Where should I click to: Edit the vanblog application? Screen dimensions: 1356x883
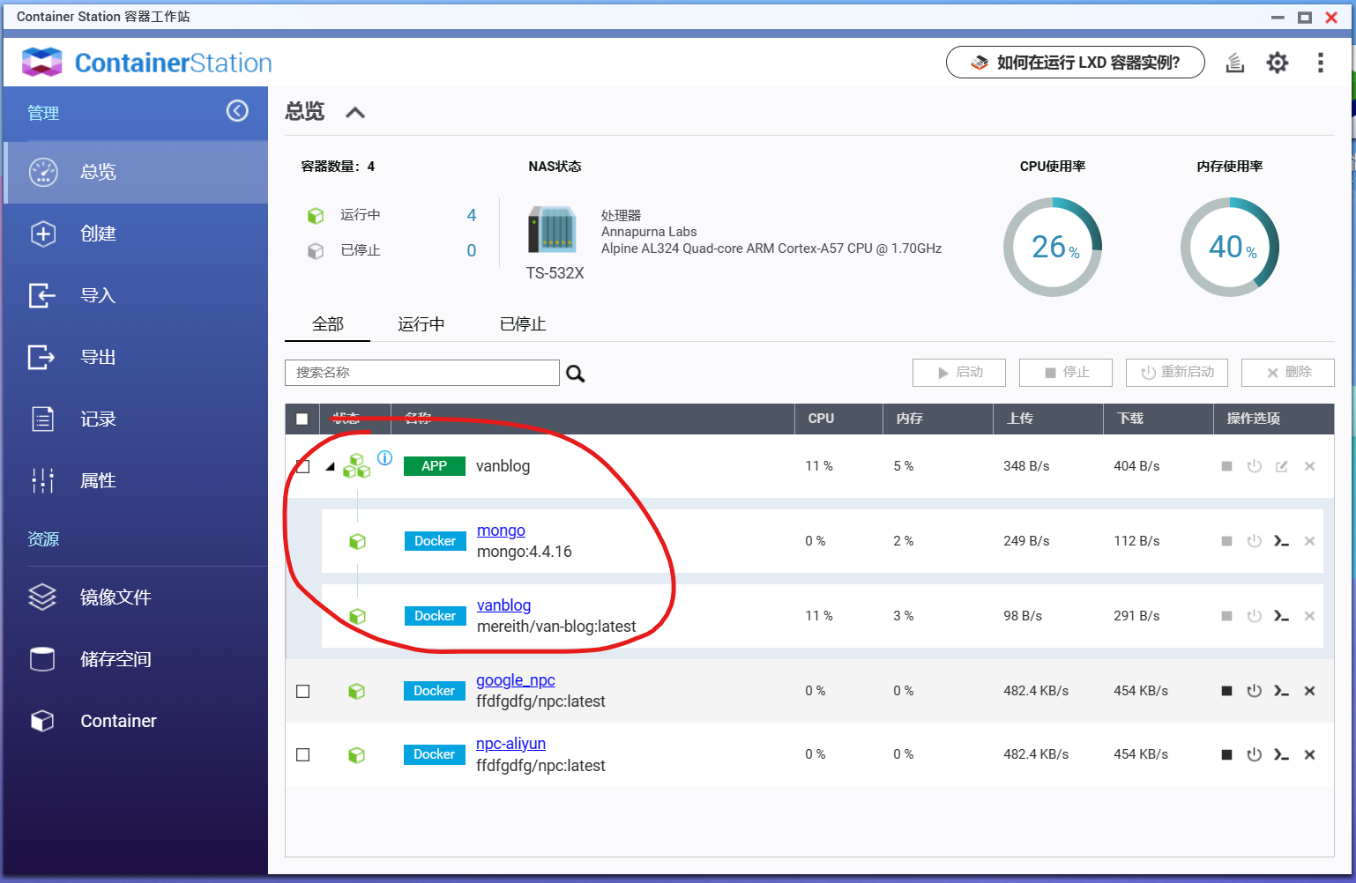[x=1281, y=466]
